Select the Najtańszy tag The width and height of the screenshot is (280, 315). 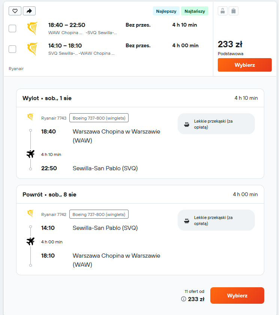195,11
